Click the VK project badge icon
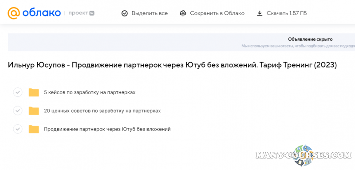 tap(92, 13)
